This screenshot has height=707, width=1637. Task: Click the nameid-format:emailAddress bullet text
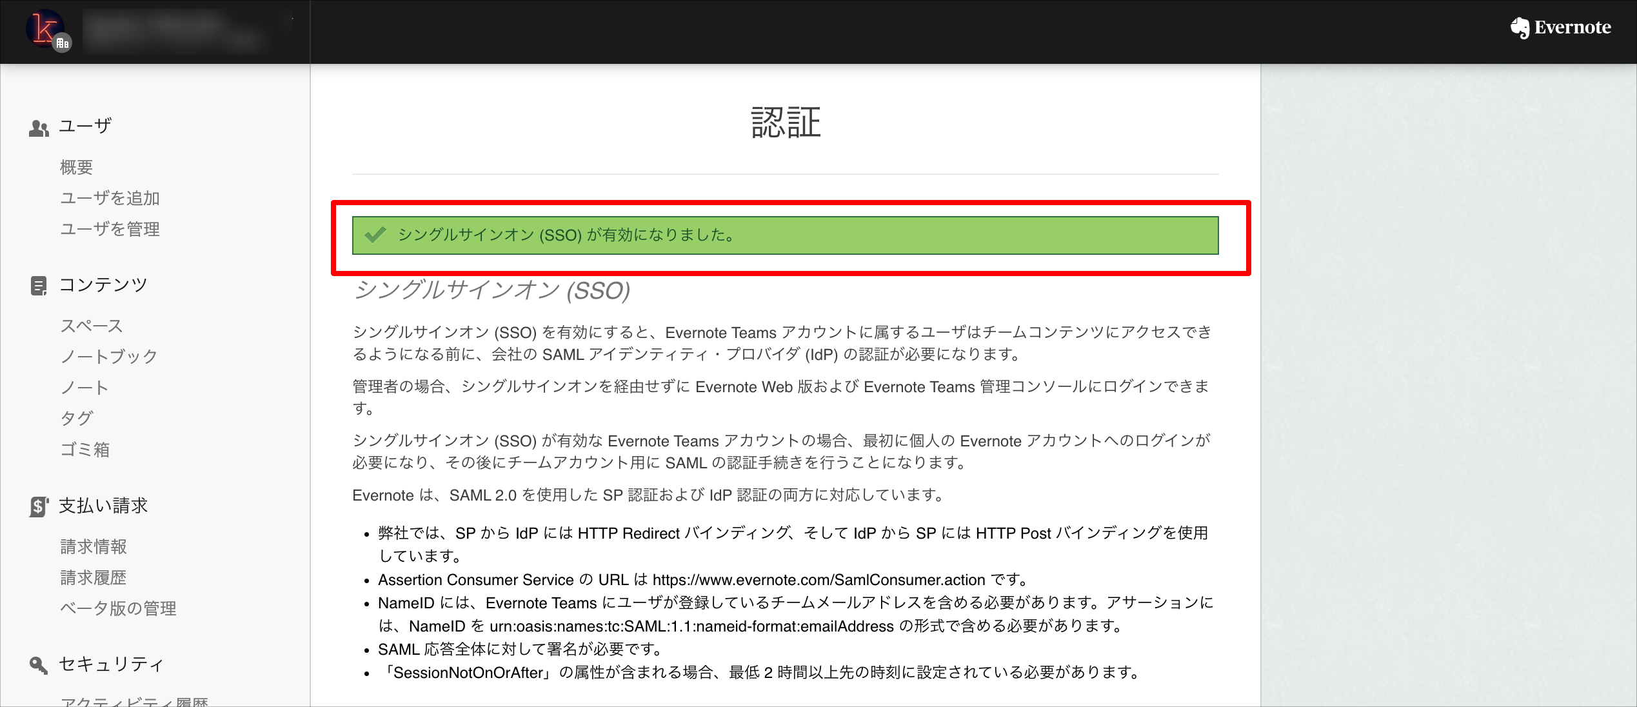[x=796, y=614]
